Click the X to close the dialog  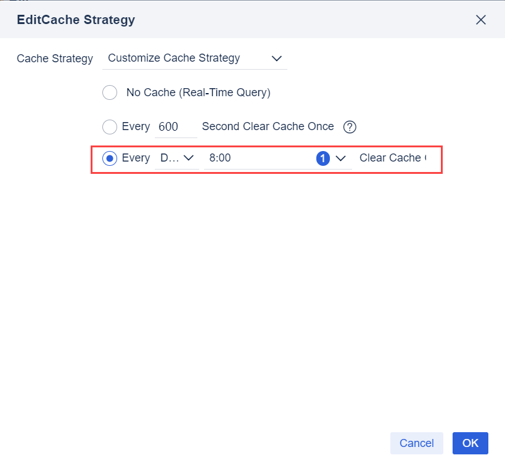(x=480, y=19)
